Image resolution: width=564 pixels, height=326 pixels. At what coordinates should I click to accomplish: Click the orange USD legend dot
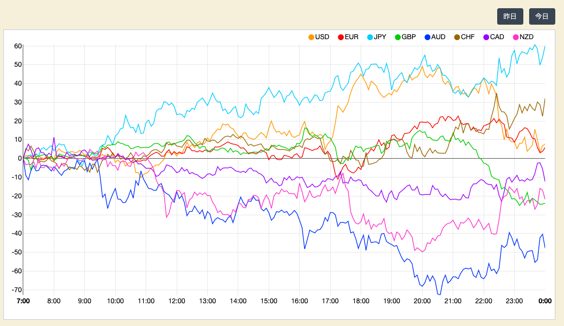pos(311,37)
